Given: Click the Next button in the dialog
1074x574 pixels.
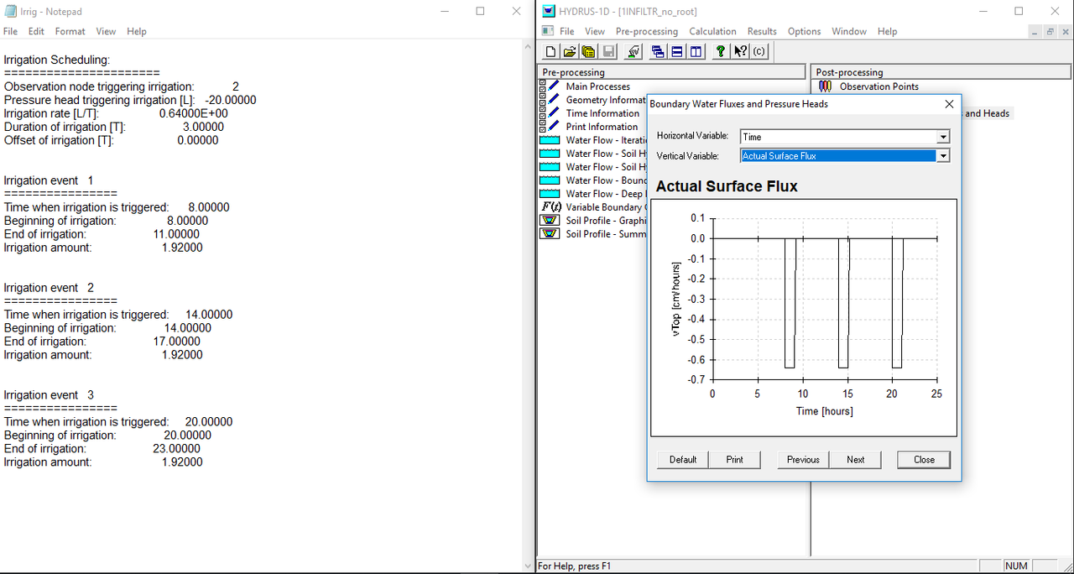Looking at the screenshot, I should pos(856,459).
